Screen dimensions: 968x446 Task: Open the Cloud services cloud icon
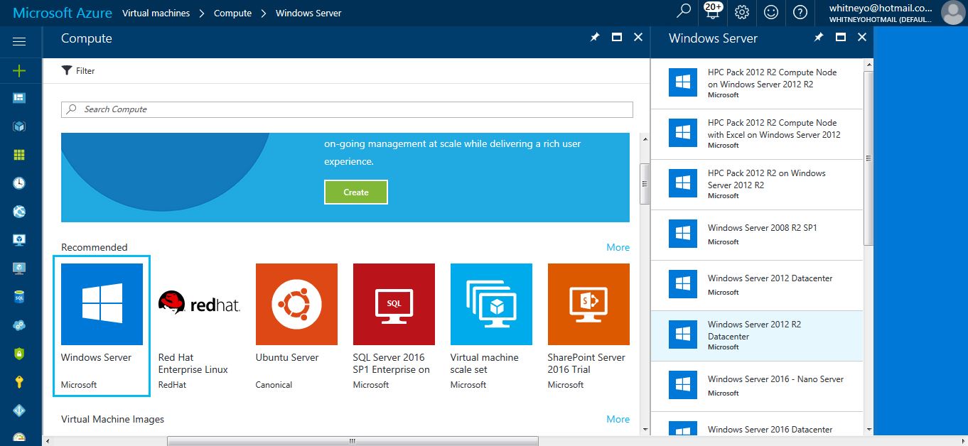click(19, 325)
